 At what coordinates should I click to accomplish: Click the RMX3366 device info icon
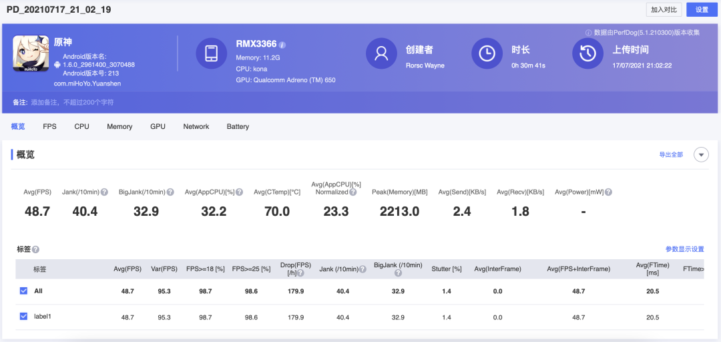[x=282, y=45]
